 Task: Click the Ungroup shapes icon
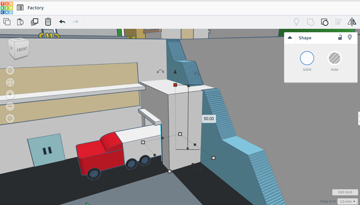point(324,22)
